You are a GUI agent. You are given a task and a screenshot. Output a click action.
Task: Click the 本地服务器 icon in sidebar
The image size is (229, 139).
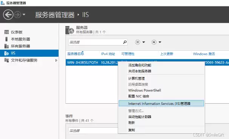[6, 39]
